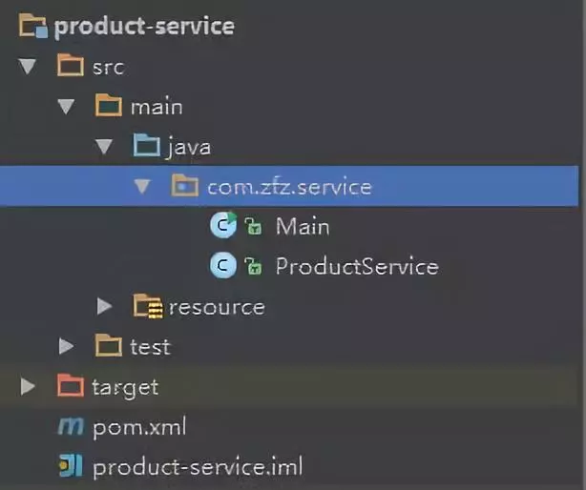586x490 pixels.
Task: Select the product-service root label
Action: coord(144,27)
